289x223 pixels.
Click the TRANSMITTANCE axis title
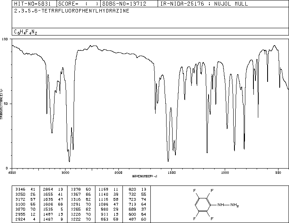tap(1, 104)
